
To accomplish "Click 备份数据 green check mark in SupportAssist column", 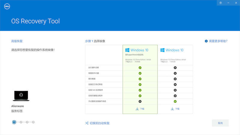I will [140, 79].
